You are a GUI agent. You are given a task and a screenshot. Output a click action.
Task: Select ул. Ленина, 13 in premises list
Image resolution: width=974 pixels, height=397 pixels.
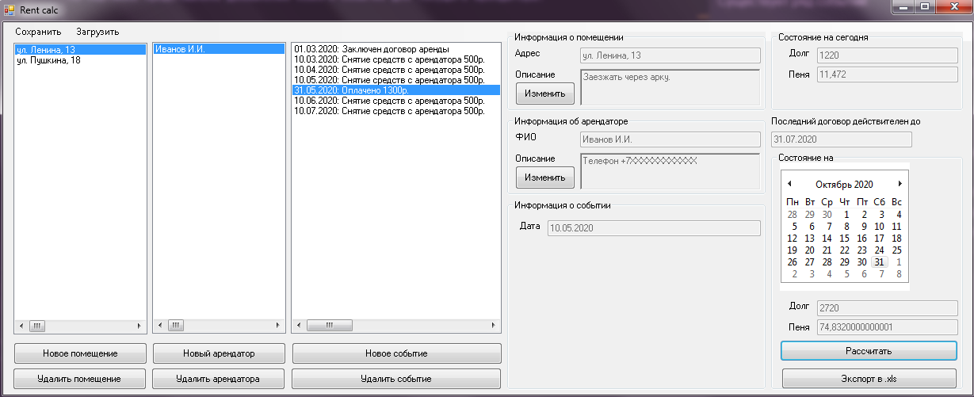pos(80,49)
